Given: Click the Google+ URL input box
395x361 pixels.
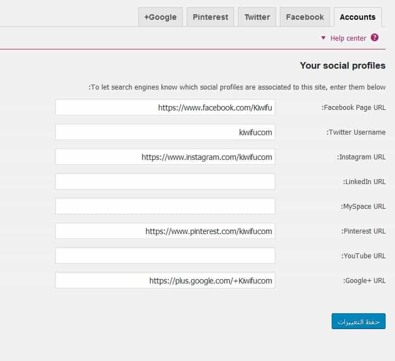Looking at the screenshot, I should pyautogui.click(x=165, y=281).
